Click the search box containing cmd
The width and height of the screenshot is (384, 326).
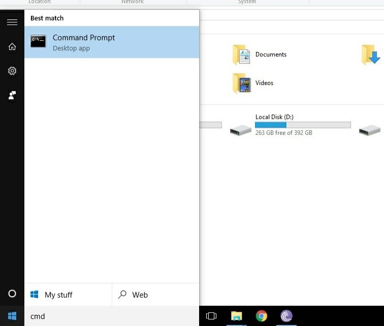point(112,316)
